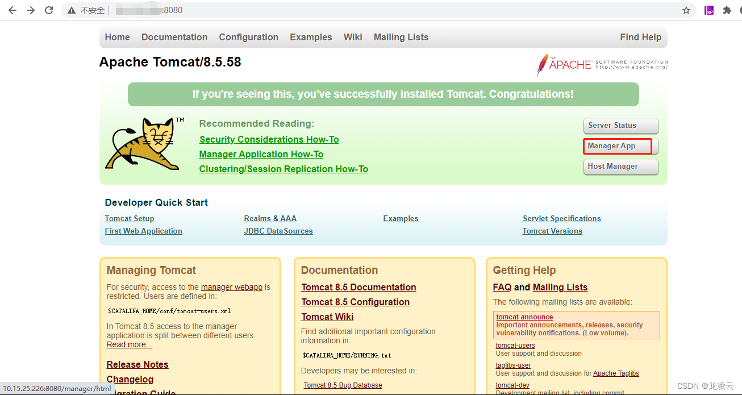
Task: Click the Manager App button
Action: pyautogui.click(x=620, y=146)
